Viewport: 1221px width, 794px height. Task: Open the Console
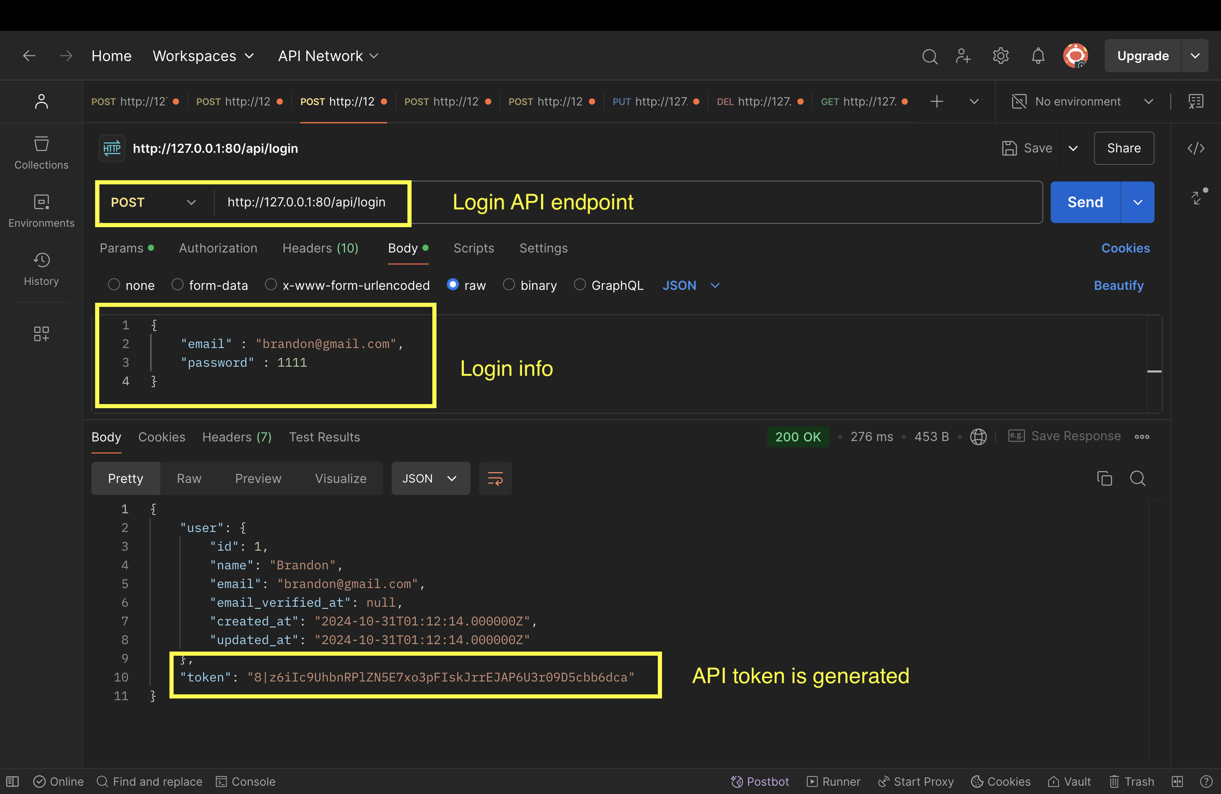click(246, 781)
